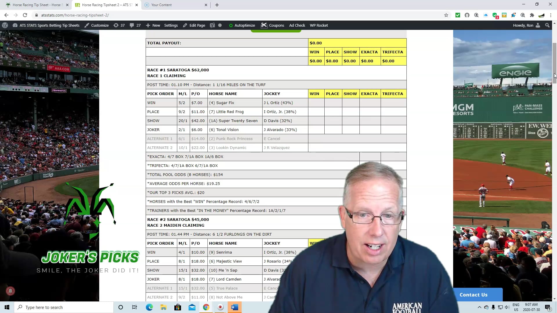Open the Customize option in admin bar

[x=97, y=25]
